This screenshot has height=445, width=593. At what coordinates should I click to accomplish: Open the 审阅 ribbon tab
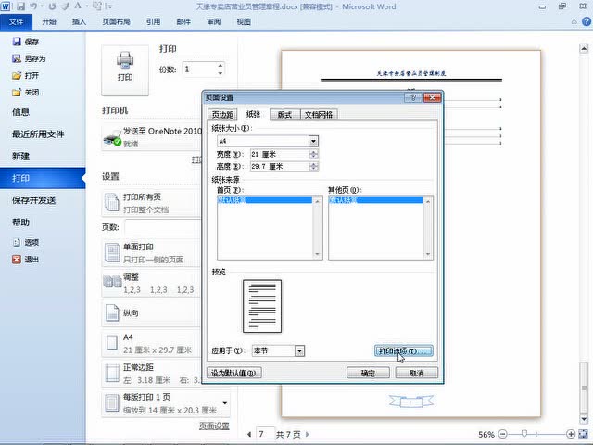[x=214, y=22]
